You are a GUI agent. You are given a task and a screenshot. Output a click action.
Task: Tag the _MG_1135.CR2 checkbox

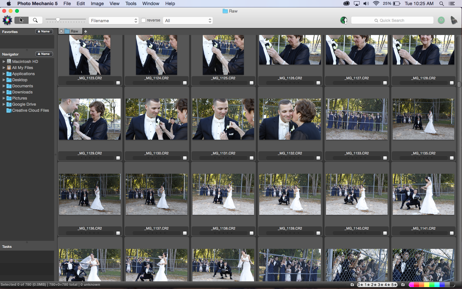pos(452,158)
